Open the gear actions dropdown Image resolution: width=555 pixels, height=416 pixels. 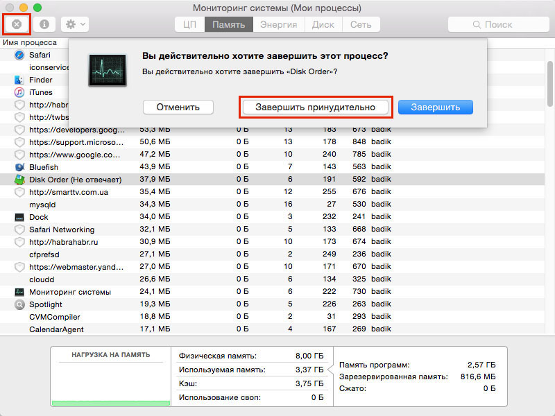[x=75, y=24]
